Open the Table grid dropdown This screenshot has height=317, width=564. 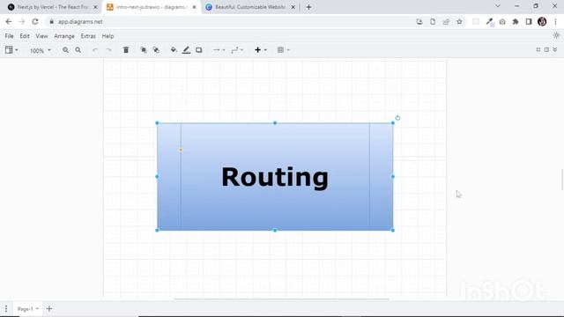click(284, 50)
